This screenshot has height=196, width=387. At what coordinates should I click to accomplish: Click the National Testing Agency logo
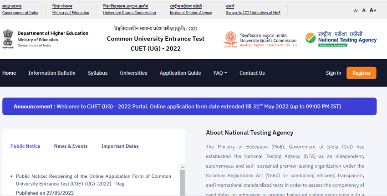pyautogui.click(x=341, y=39)
